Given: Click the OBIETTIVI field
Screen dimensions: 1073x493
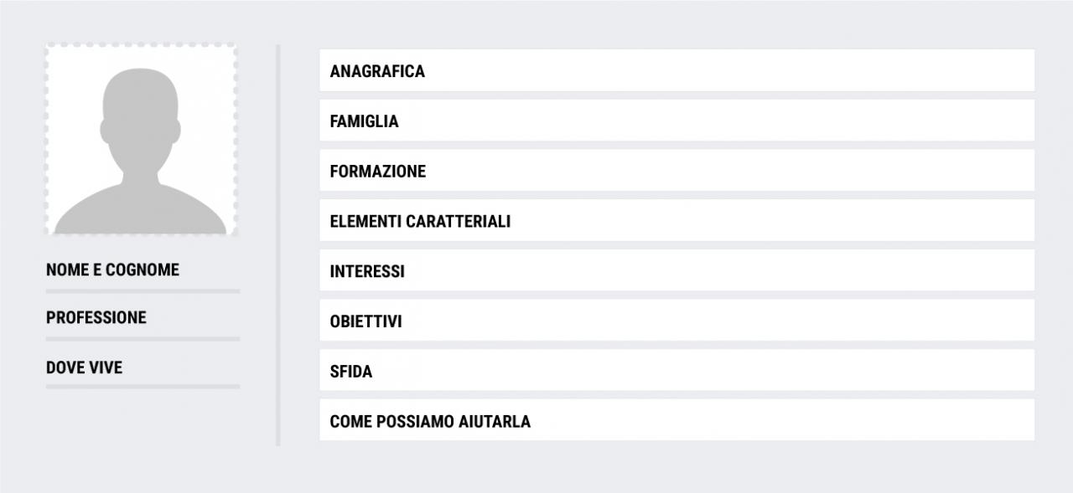Looking at the screenshot, I should click(x=676, y=321).
